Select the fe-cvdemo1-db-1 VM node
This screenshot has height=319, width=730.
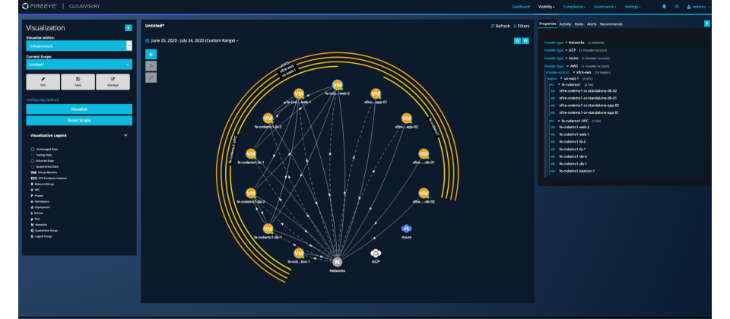[x=268, y=229]
